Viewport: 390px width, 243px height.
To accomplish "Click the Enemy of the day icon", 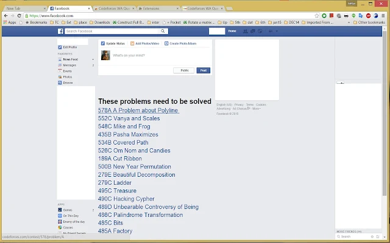I will tap(60, 222).
